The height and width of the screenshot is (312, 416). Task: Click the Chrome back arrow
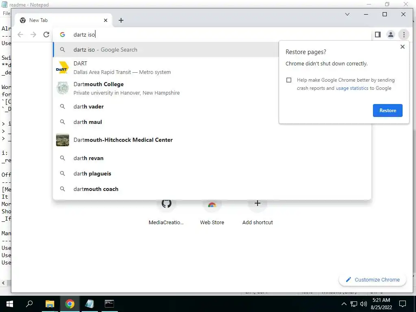pos(20,35)
